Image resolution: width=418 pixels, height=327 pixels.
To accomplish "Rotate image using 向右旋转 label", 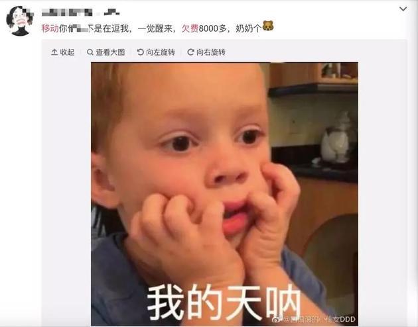I will coord(211,52).
